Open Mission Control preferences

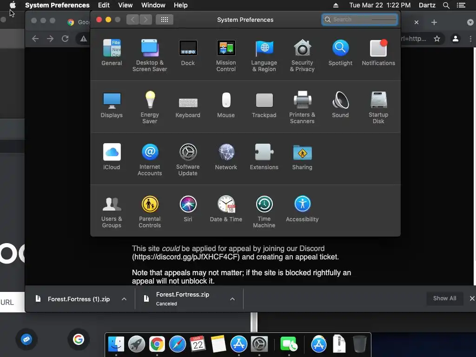pyautogui.click(x=226, y=56)
